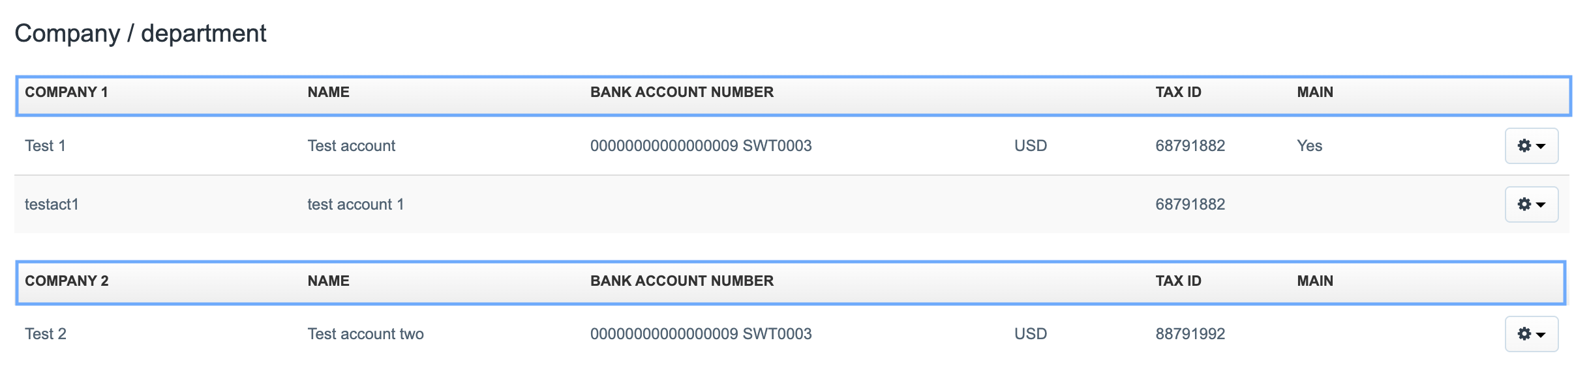Click BANK ACCOUNT NUMBER header in Company 2 table

pos(682,281)
